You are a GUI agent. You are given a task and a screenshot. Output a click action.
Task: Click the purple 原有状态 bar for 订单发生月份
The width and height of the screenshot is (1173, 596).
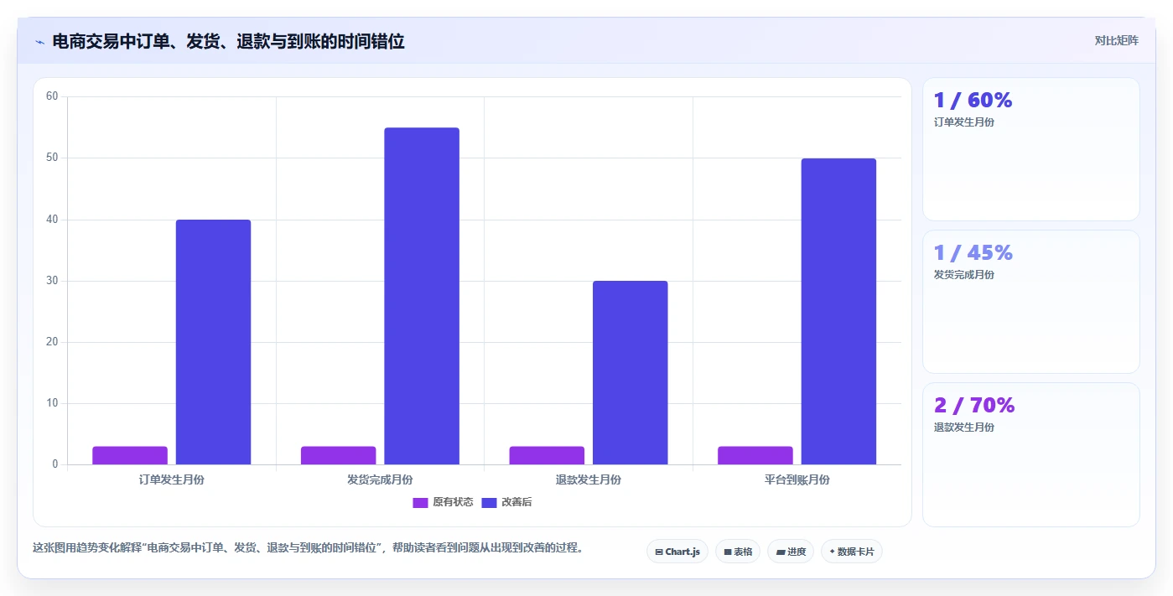coord(130,455)
